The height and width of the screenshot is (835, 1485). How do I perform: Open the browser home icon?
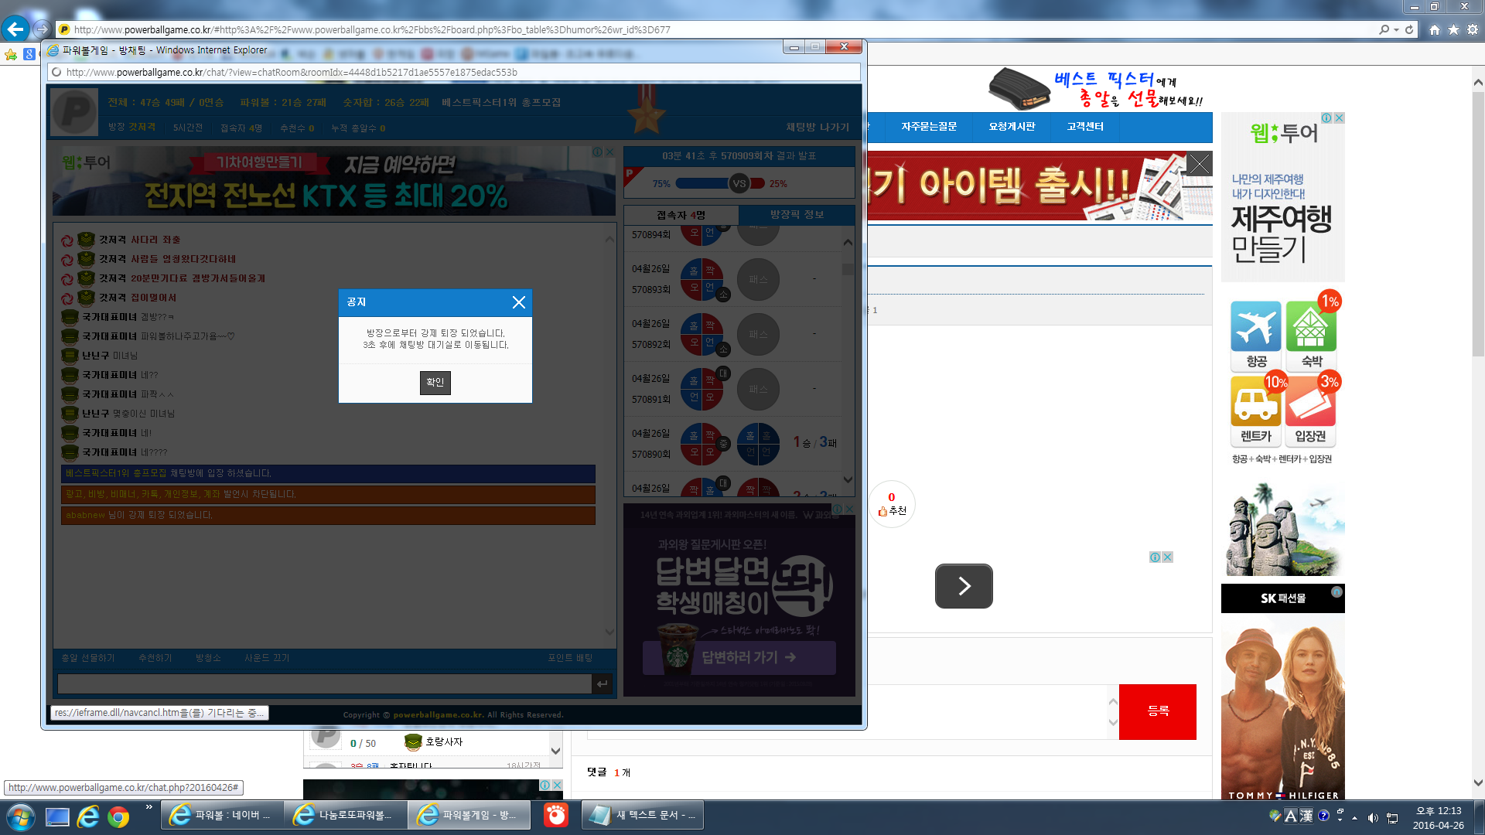1435,29
